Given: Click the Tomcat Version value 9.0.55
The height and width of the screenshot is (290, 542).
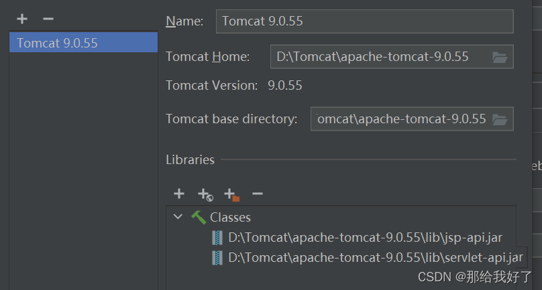Looking at the screenshot, I should tap(285, 86).
